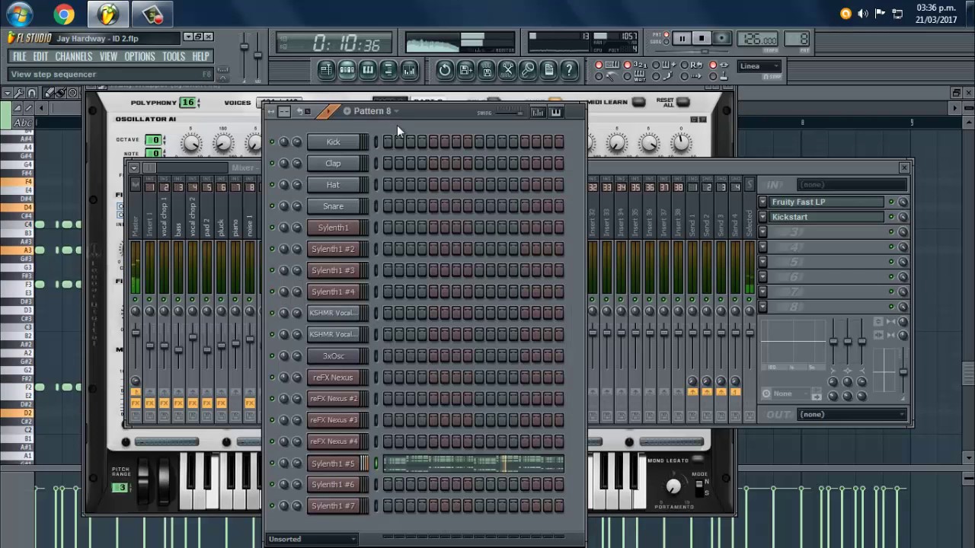Screen dimensions: 975x548
Task: Open the playlist view icon
Action: coord(326,70)
